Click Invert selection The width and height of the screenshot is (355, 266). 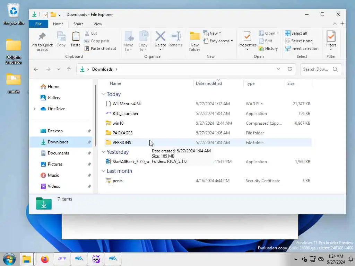302,48
